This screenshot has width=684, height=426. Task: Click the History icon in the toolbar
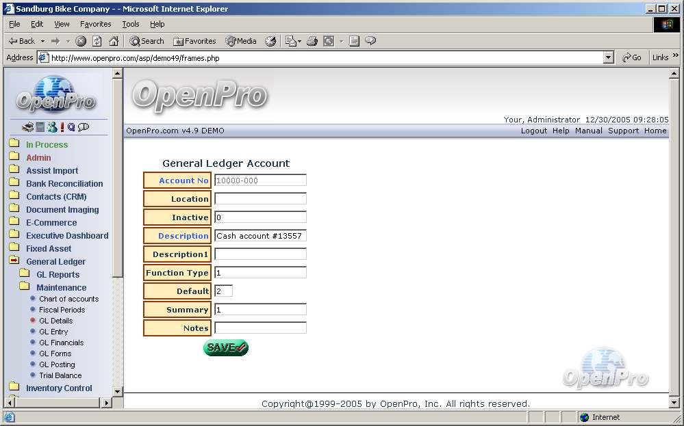[270, 41]
